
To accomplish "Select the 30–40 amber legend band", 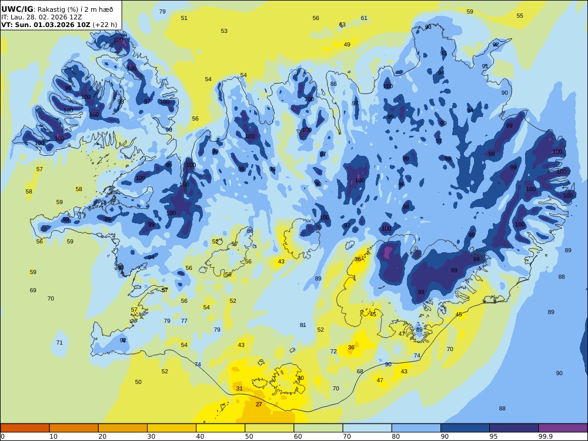I will point(172,428).
